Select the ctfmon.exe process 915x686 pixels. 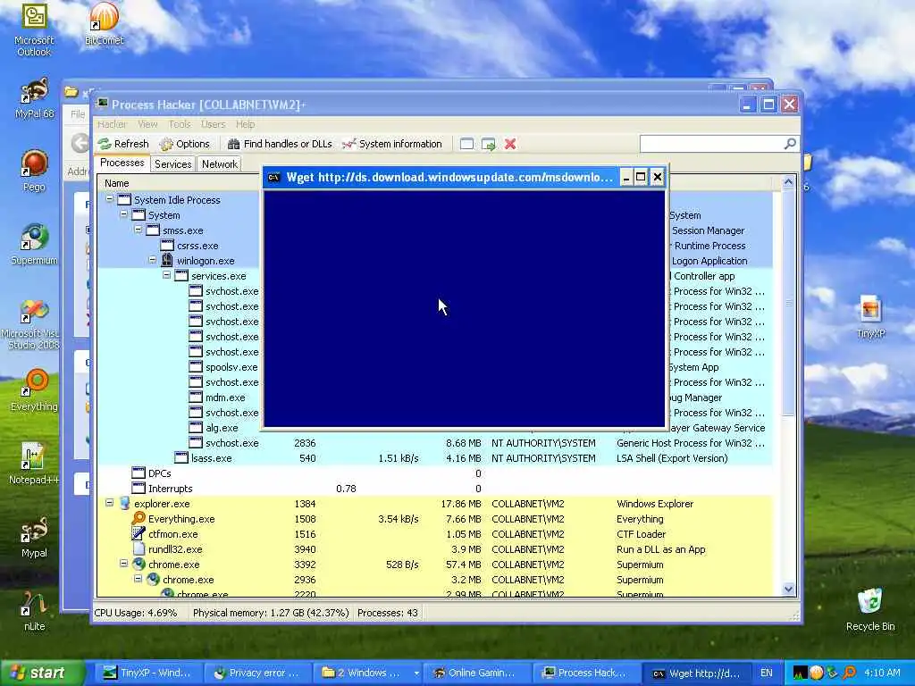pos(435,534)
